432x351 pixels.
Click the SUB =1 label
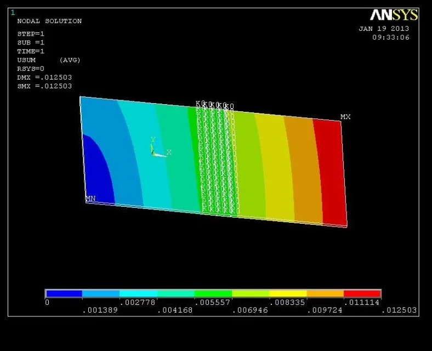tap(31, 43)
